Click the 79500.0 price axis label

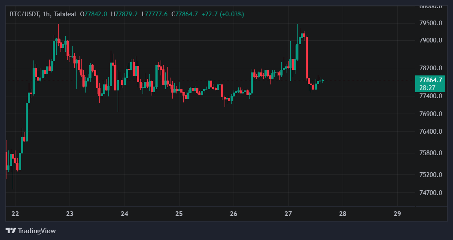tap(431, 23)
